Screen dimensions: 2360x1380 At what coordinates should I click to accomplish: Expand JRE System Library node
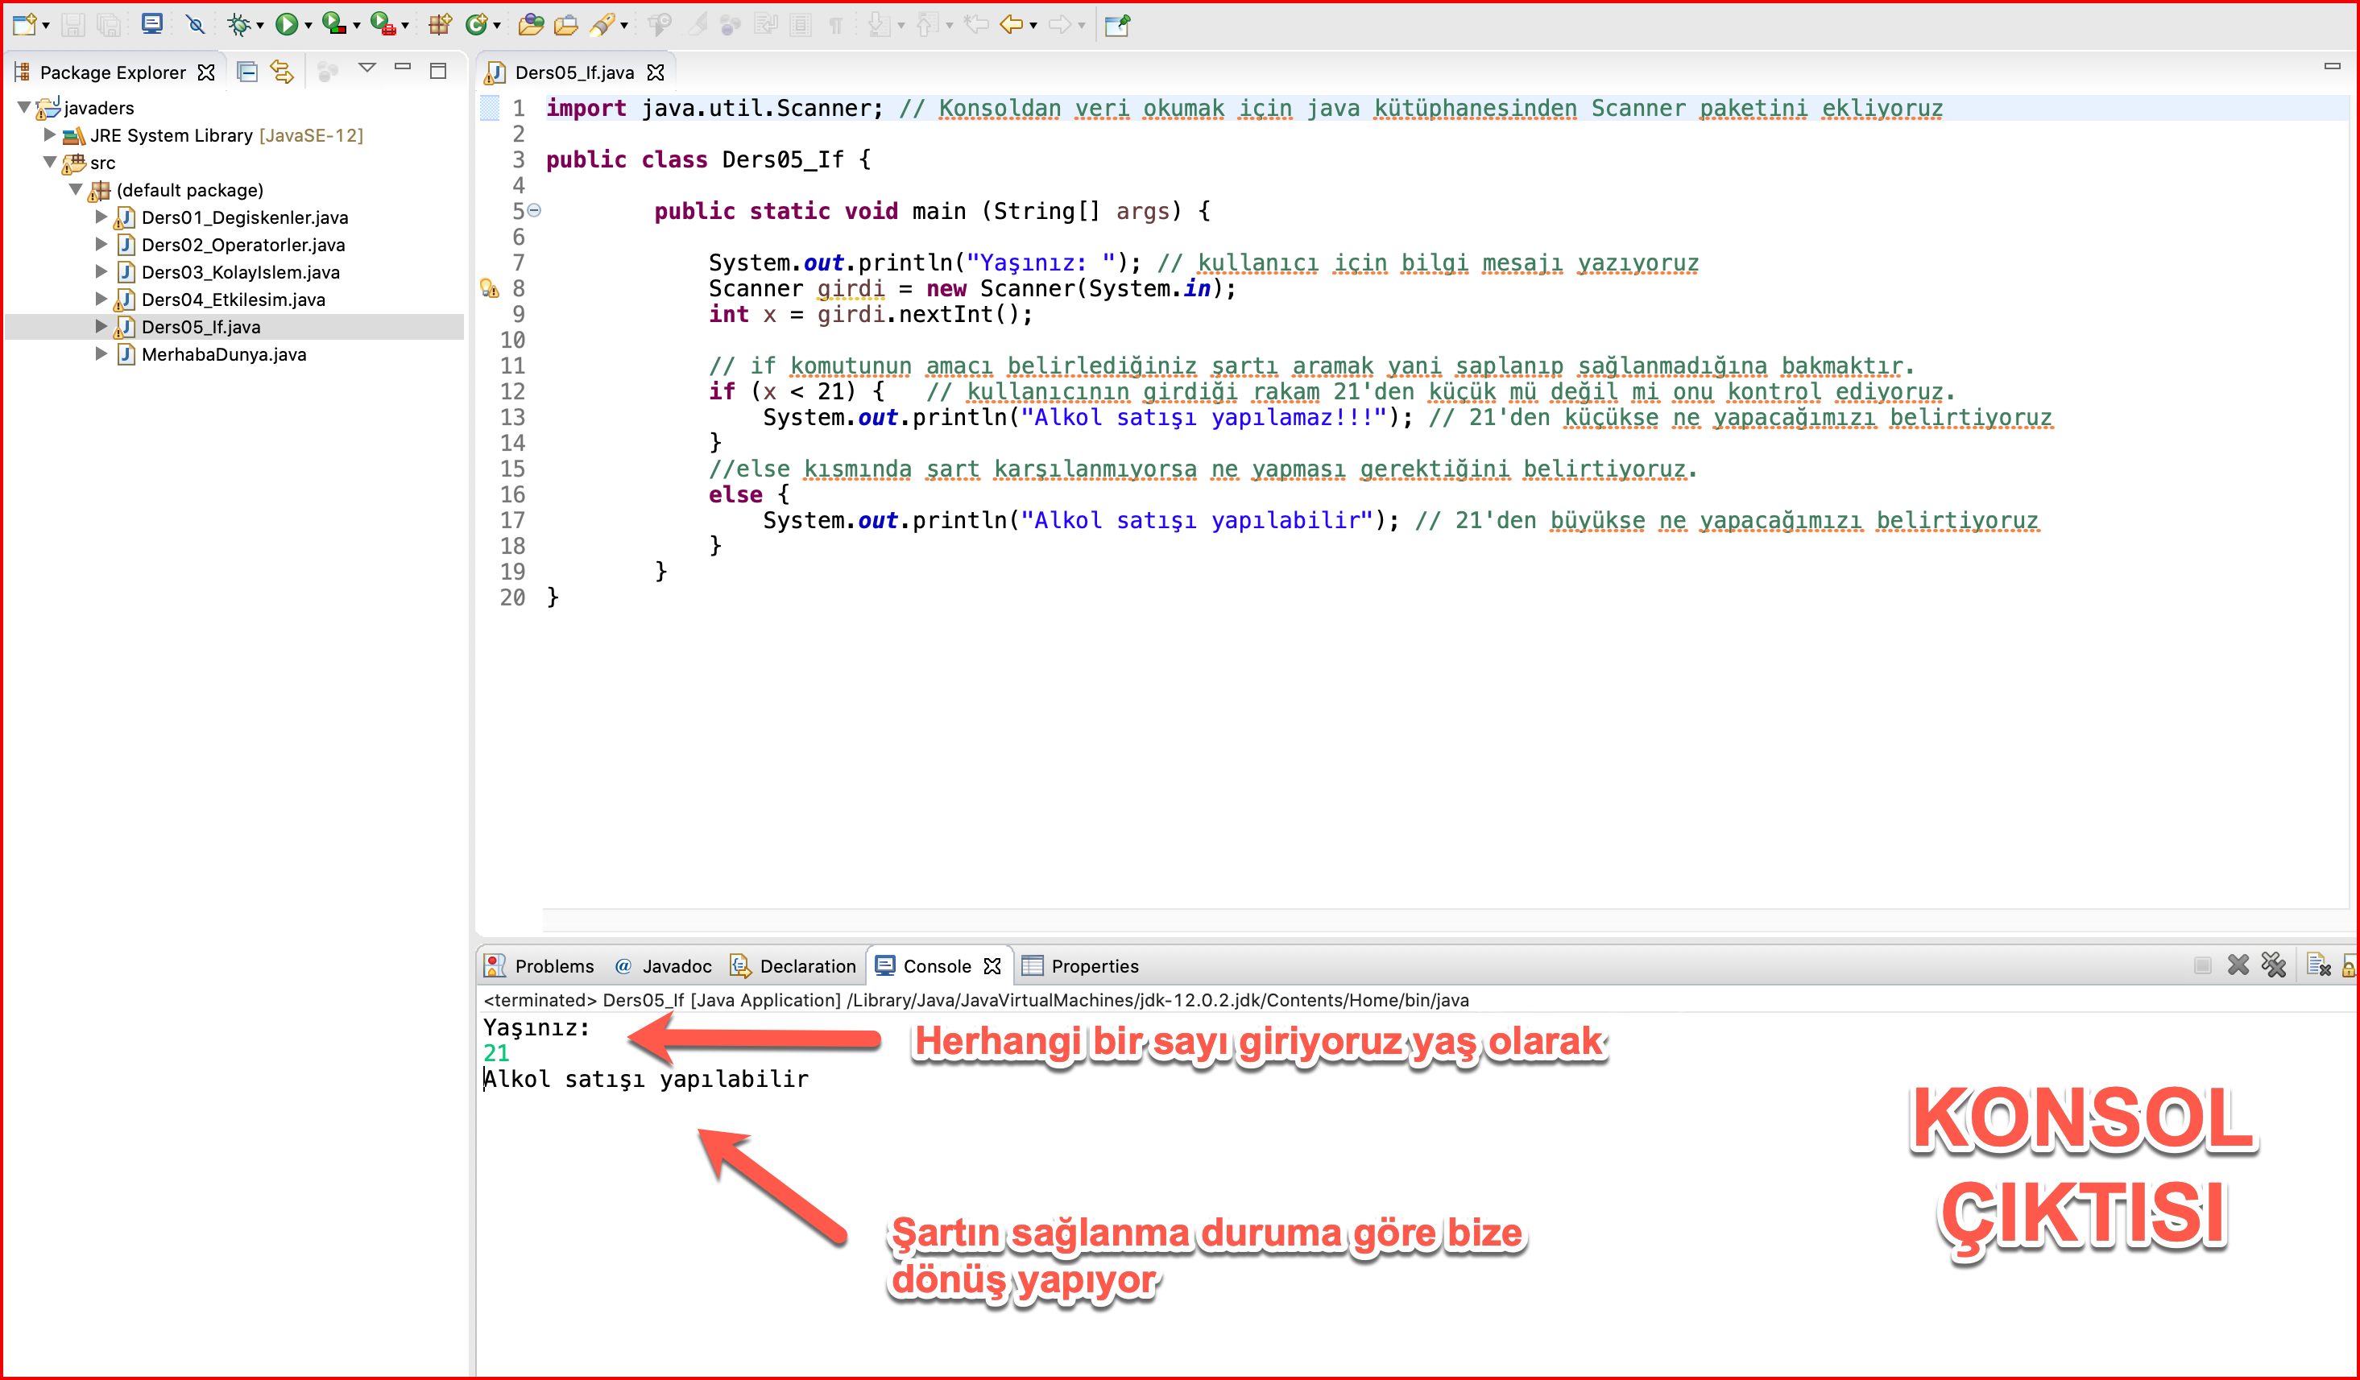pyautogui.click(x=50, y=134)
